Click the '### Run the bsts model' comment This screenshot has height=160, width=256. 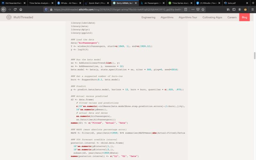(x=85, y=60)
